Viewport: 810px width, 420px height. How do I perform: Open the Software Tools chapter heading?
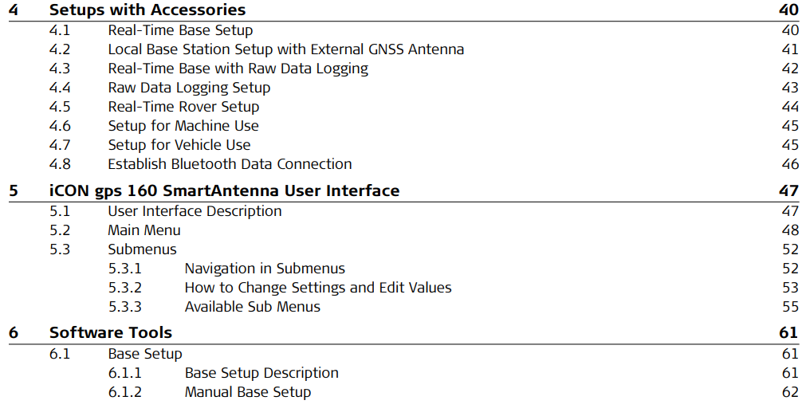click(x=110, y=332)
